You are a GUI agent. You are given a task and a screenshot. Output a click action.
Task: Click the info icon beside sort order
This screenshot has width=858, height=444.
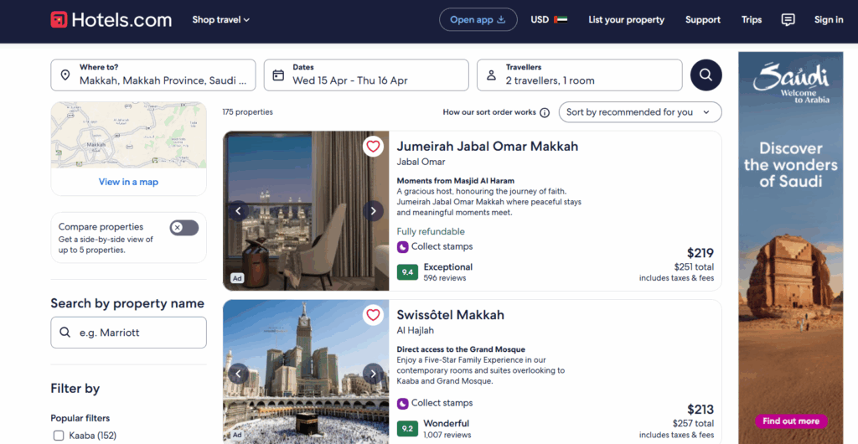click(x=545, y=112)
